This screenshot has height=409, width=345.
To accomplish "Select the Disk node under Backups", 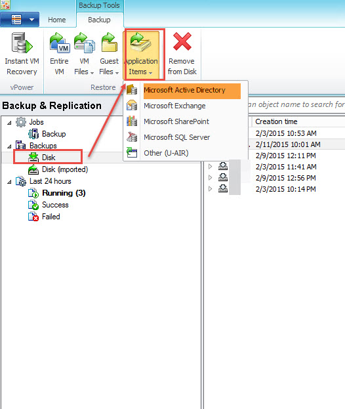I will tap(49, 158).
